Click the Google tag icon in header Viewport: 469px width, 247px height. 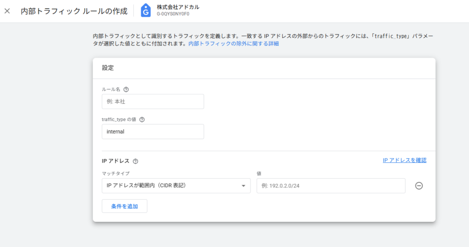tap(146, 11)
